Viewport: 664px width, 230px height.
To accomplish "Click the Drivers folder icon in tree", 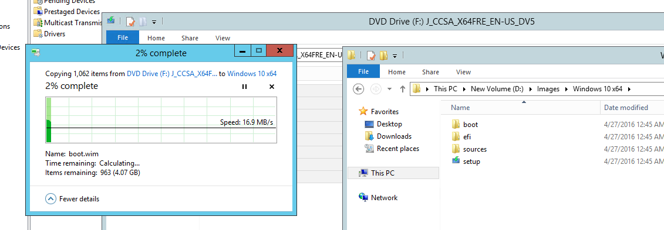I will pos(38,33).
